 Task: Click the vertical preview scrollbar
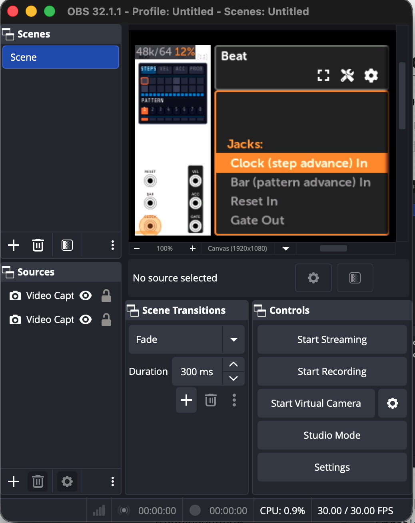402,96
